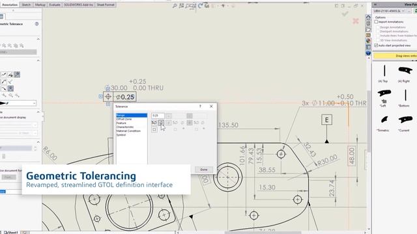The height and width of the screenshot is (234, 417).
Task: Open the File Explorer task pane tab
Action: coord(368,29)
